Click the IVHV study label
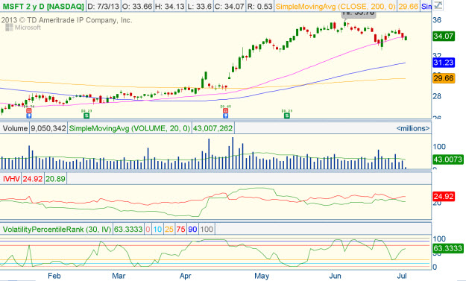This screenshot has height=281, width=466. tap(11, 179)
